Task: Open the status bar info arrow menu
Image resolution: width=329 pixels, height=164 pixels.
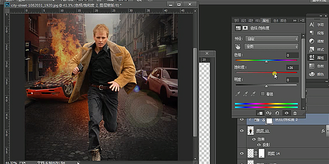Action: [78, 163]
